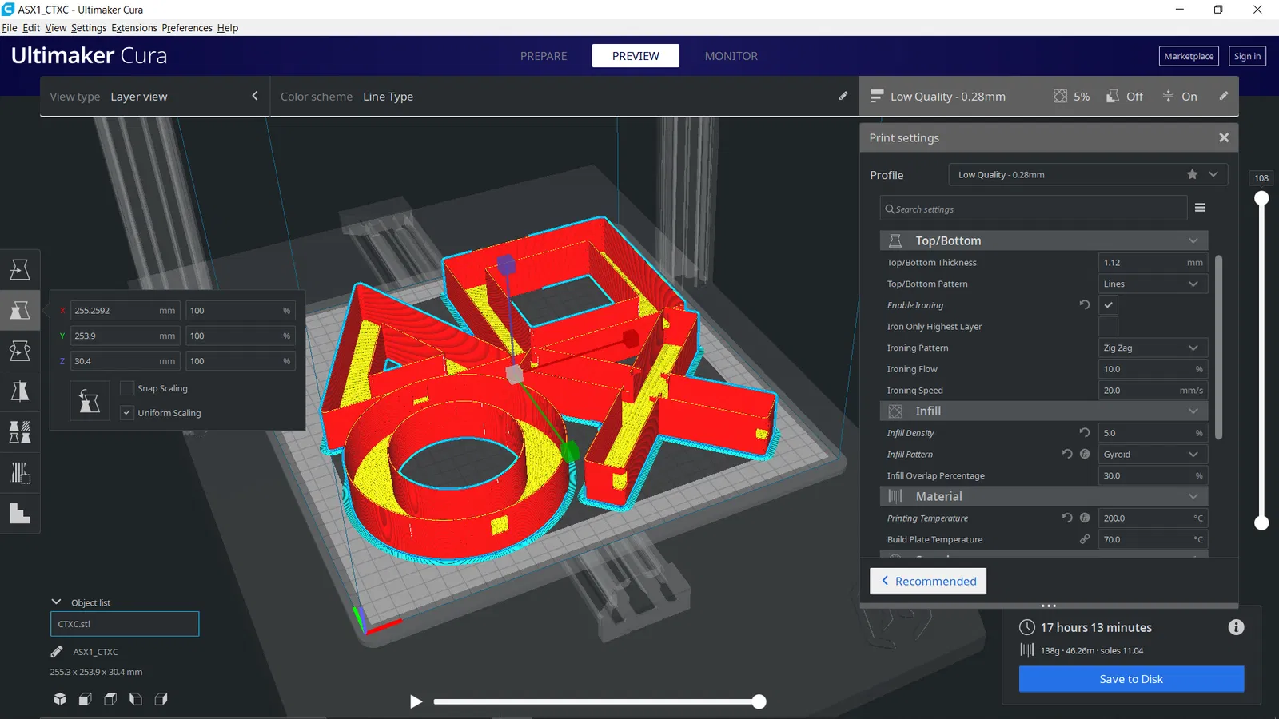Collapse the Material settings section
1279x719 pixels.
click(x=1044, y=496)
